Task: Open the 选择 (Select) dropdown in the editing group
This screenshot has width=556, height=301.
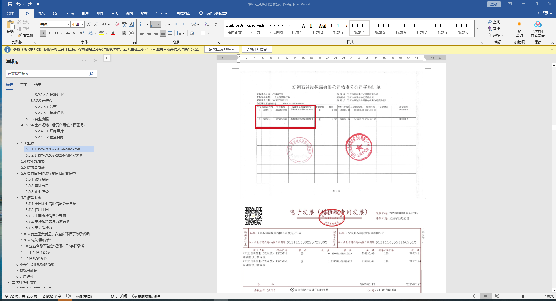Action: [496, 35]
